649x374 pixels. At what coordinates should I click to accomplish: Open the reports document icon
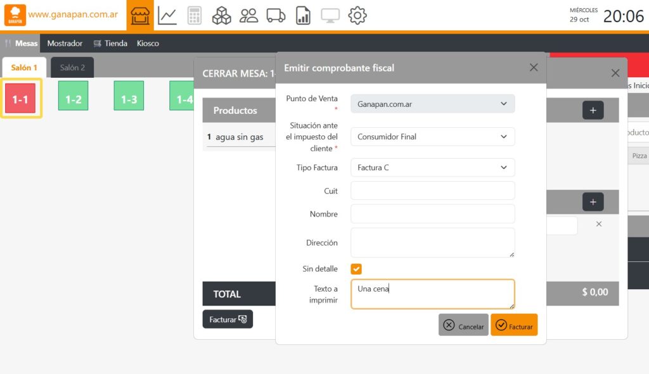(x=303, y=16)
